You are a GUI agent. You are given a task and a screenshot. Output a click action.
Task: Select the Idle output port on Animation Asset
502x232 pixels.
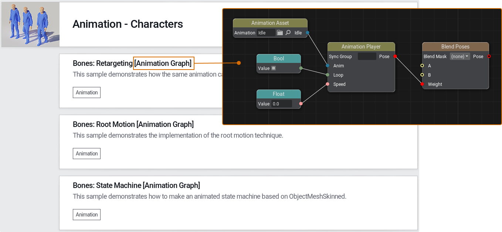308,33
